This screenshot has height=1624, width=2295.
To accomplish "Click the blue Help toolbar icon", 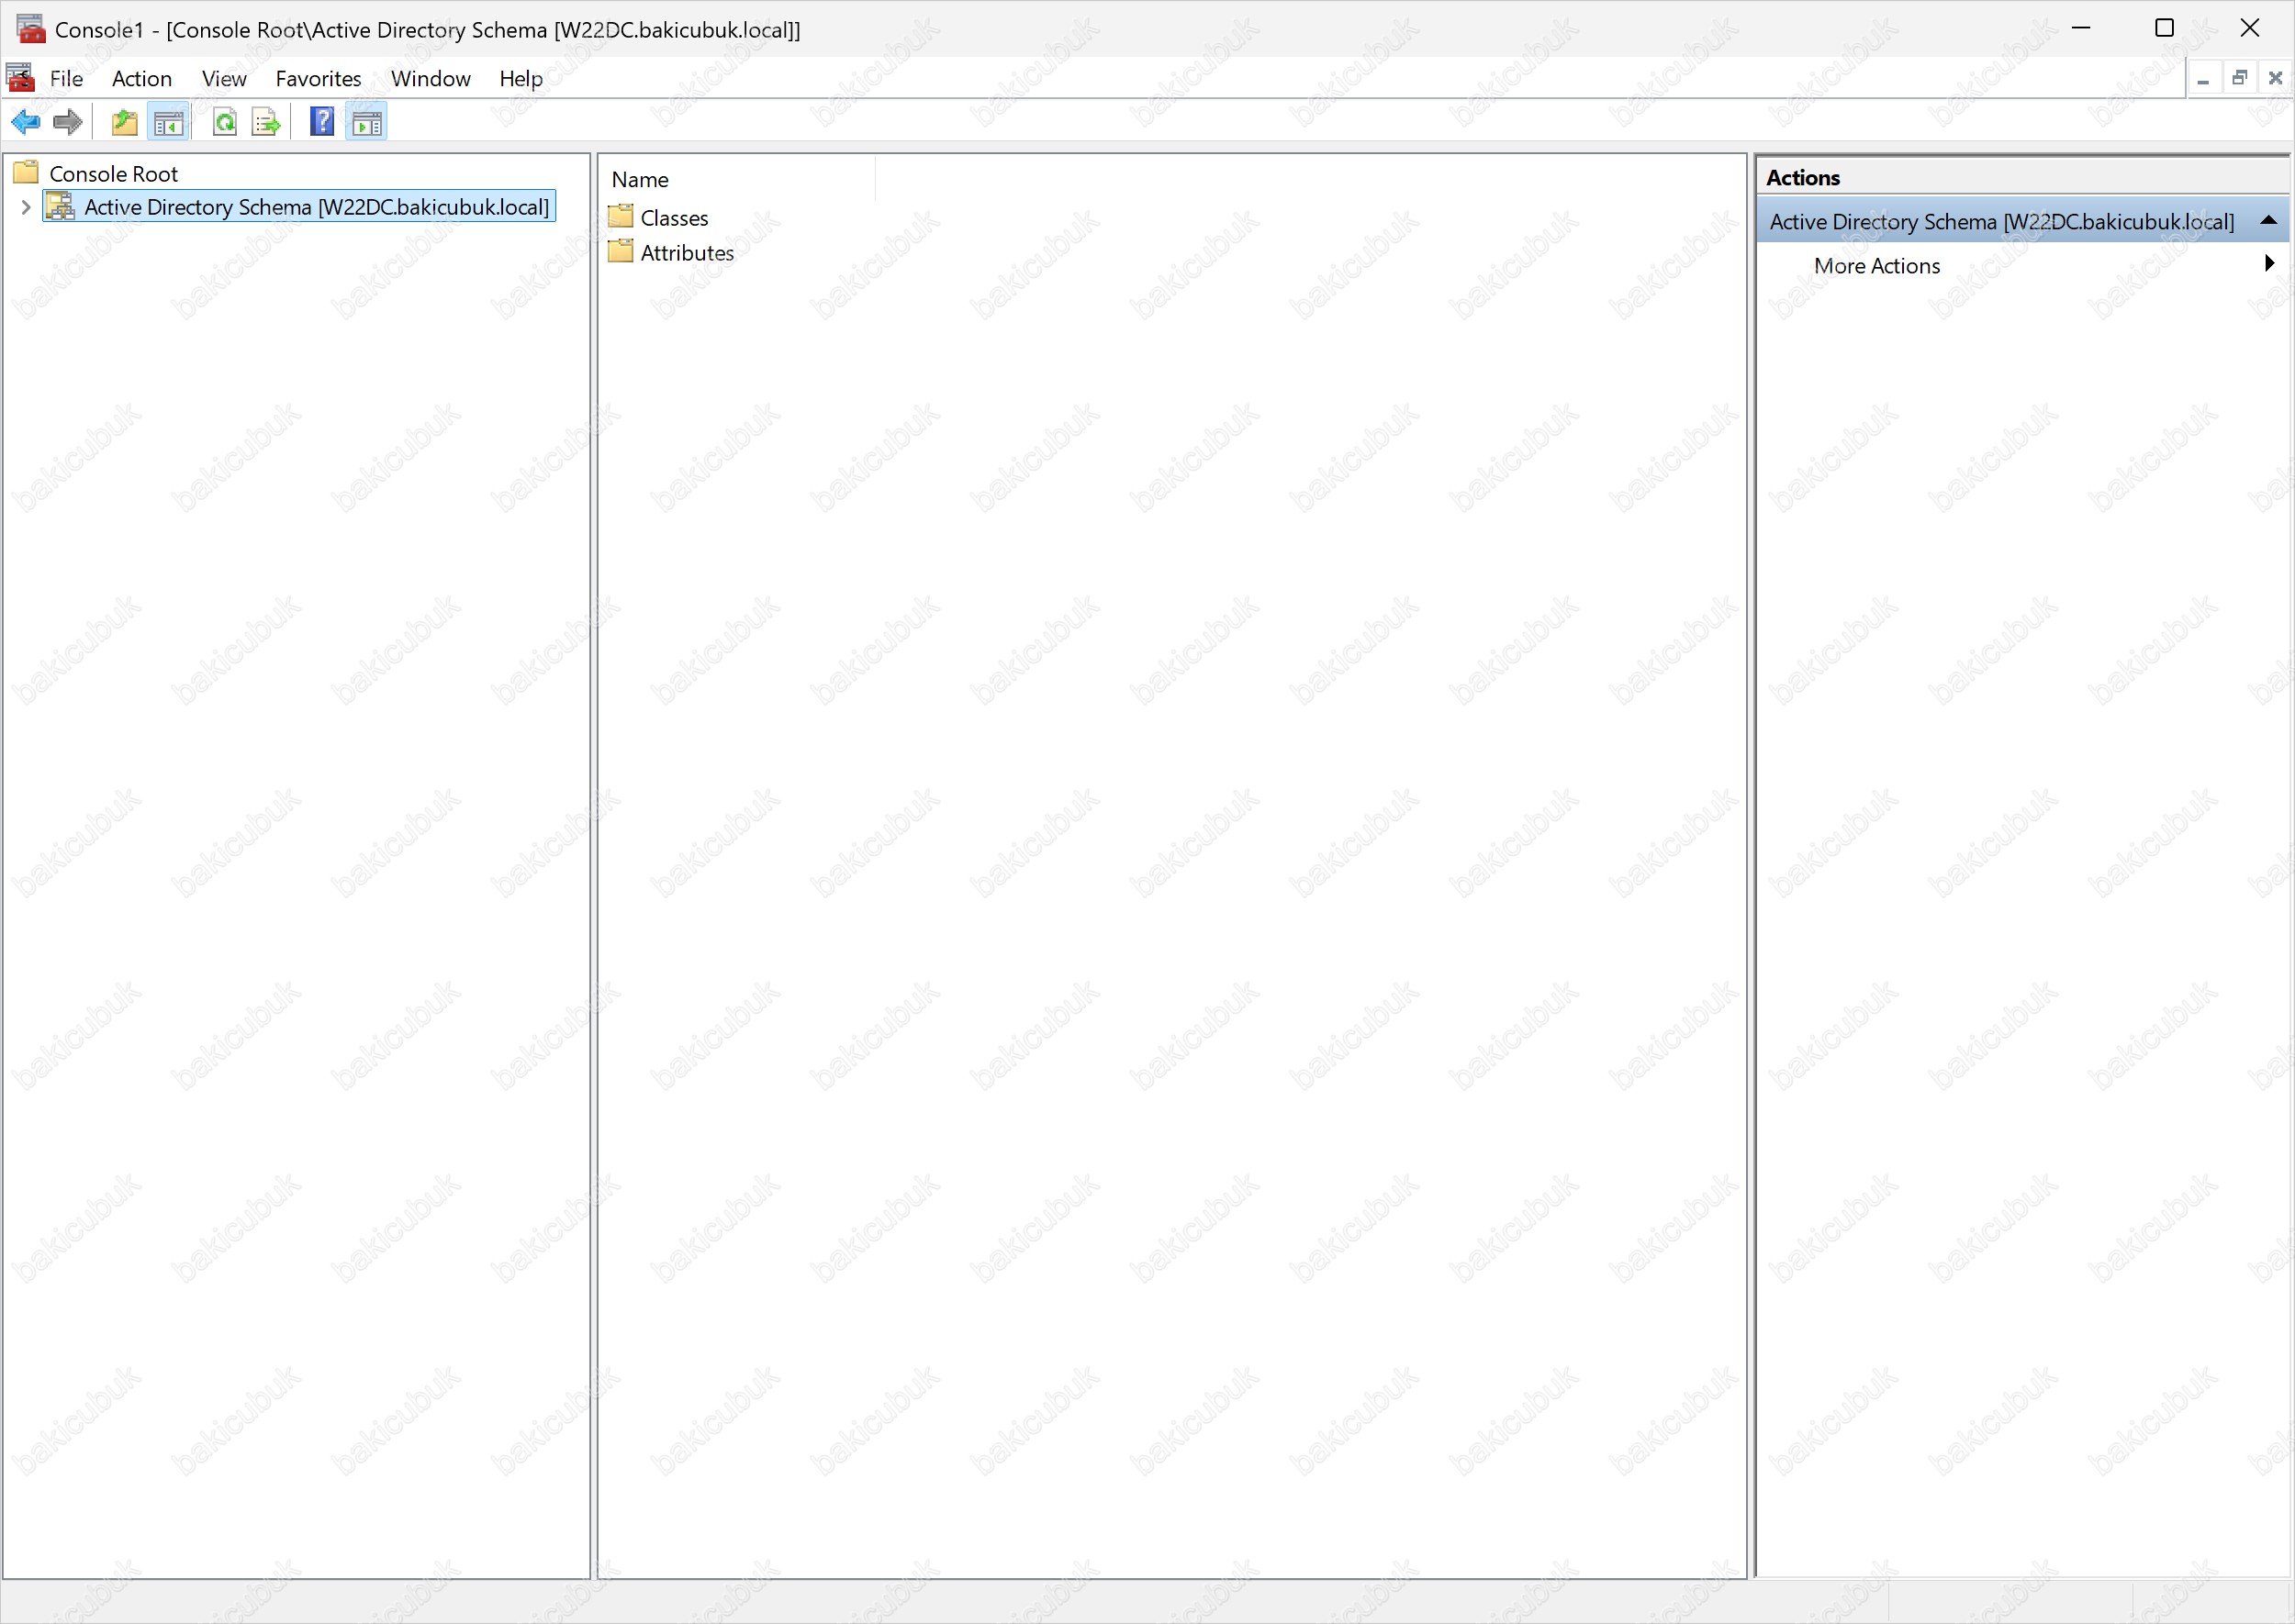I will pyautogui.click(x=322, y=123).
